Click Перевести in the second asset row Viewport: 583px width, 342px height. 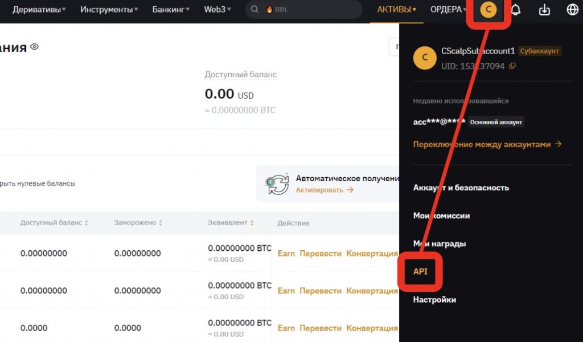320,291
